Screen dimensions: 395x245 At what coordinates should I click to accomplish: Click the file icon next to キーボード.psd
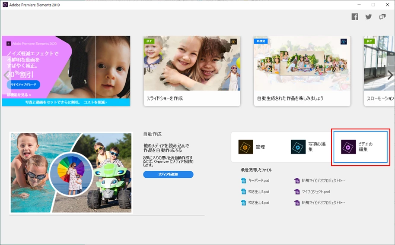click(243, 181)
